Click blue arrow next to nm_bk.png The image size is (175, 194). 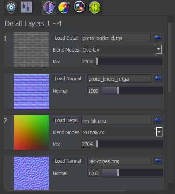(158, 120)
